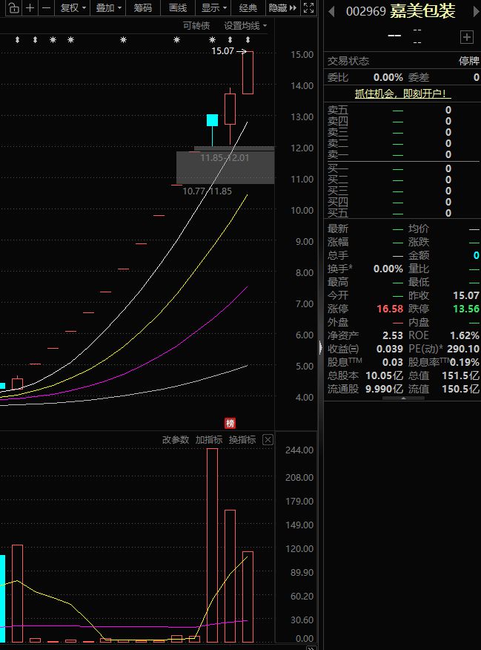Click 抓住机会，即刻开户 link
Viewport: 481px width, 650px height.
(x=402, y=93)
